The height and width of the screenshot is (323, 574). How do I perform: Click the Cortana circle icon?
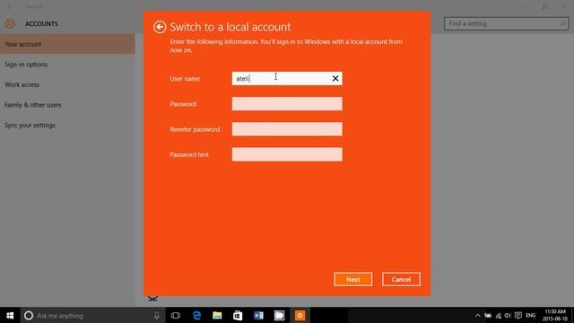[x=28, y=315]
